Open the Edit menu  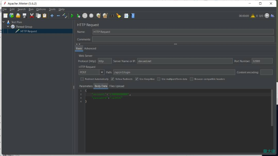(x=12, y=9)
